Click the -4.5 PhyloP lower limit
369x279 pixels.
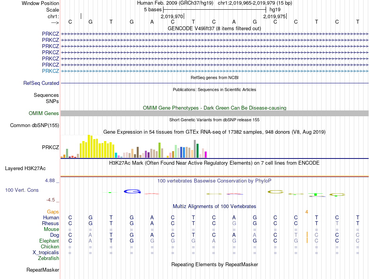(x=50, y=200)
